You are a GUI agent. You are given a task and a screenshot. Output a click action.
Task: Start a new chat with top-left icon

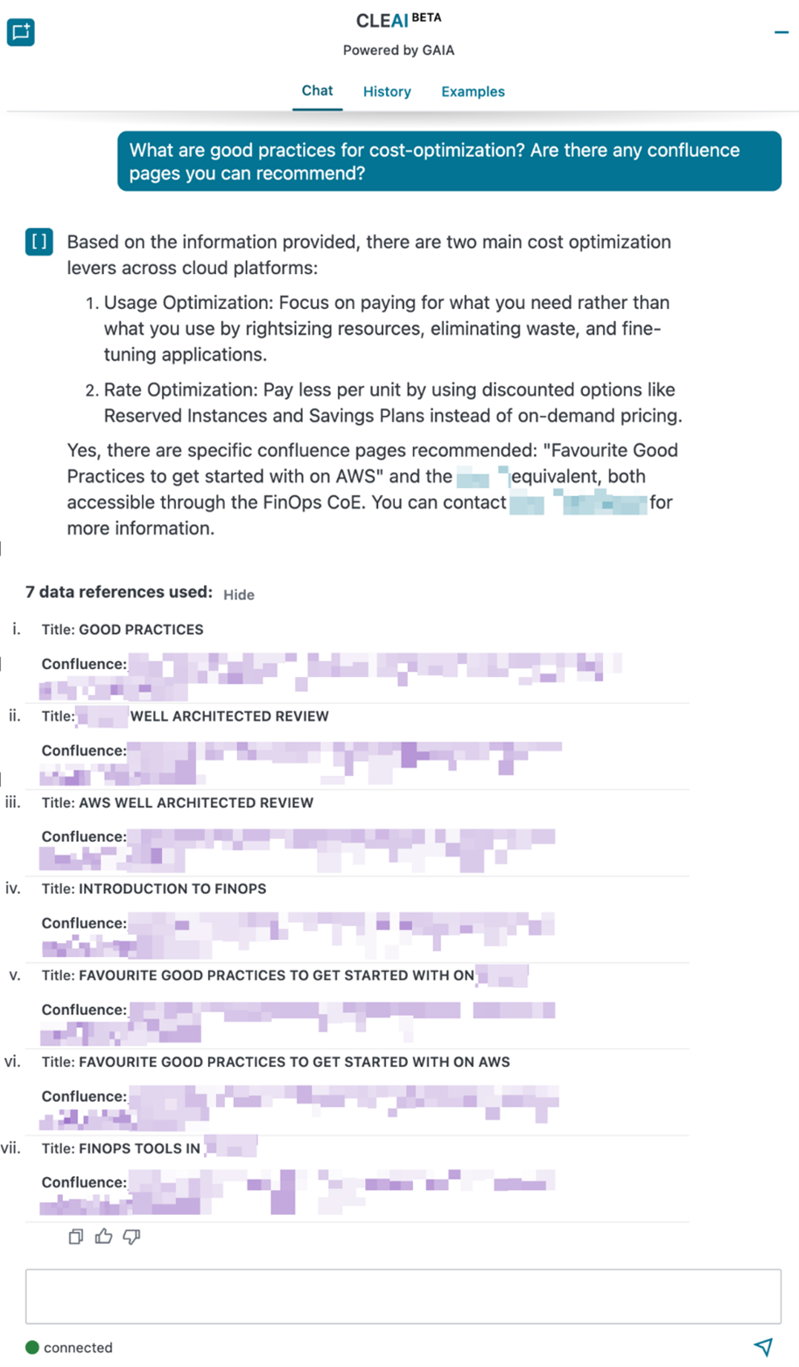pos(21,32)
